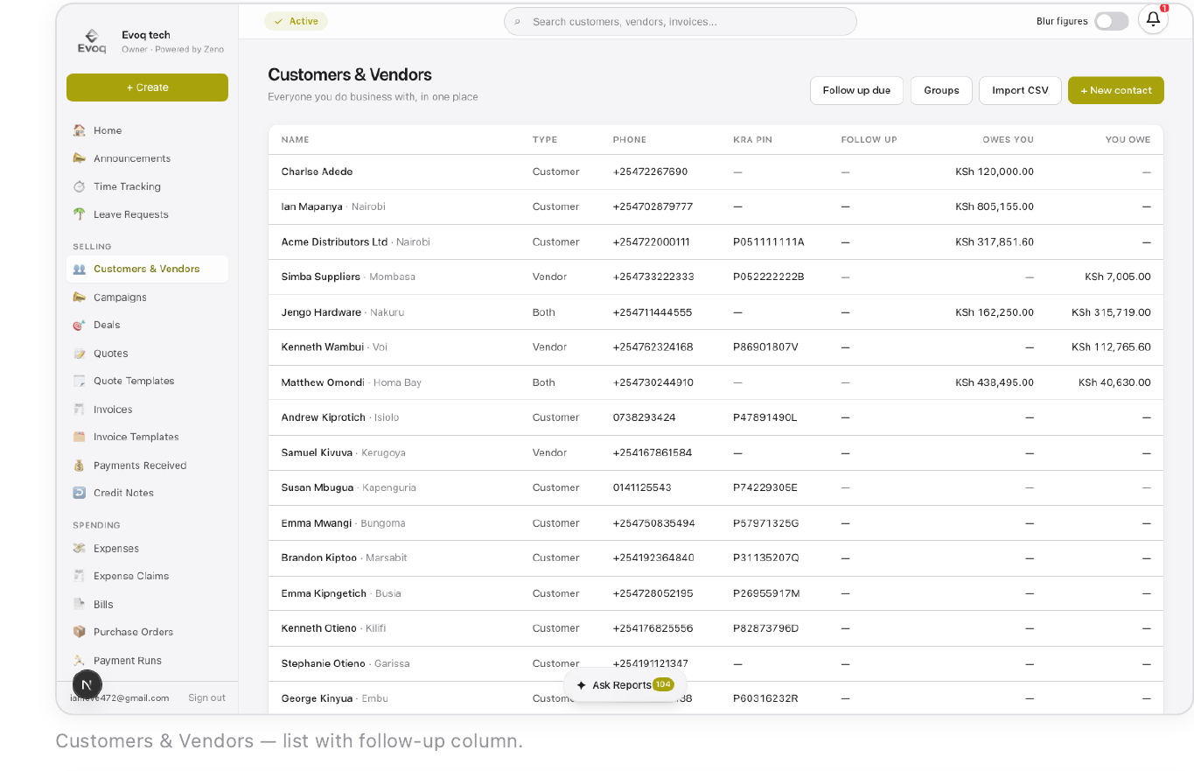Click the Invoice Templates folder icon
1194x771 pixels.
[x=80, y=437]
